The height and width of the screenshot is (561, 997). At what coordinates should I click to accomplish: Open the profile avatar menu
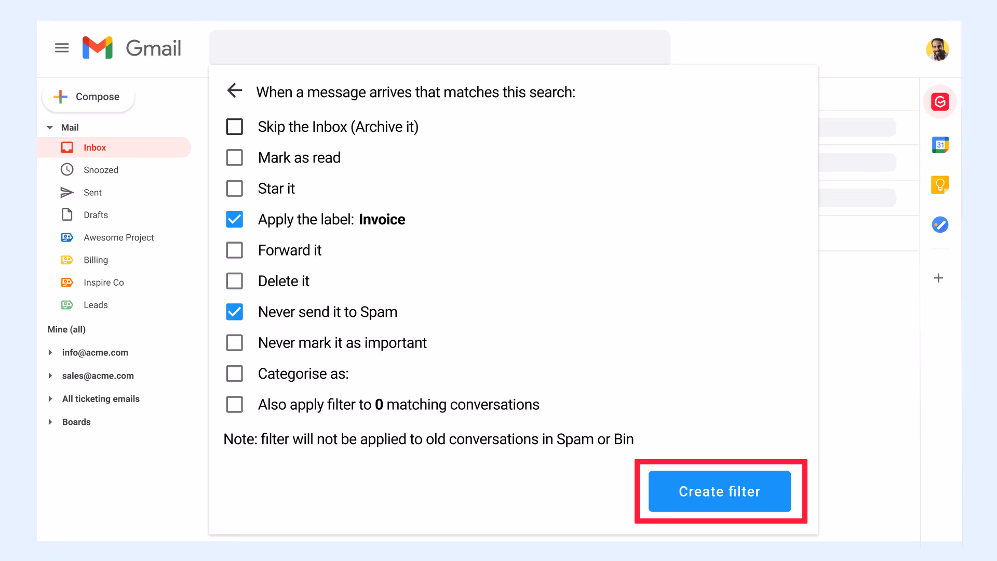(937, 50)
